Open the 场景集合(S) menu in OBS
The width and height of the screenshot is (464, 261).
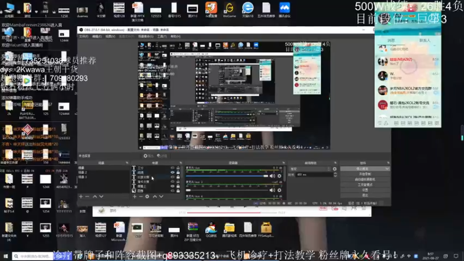coord(146,37)
